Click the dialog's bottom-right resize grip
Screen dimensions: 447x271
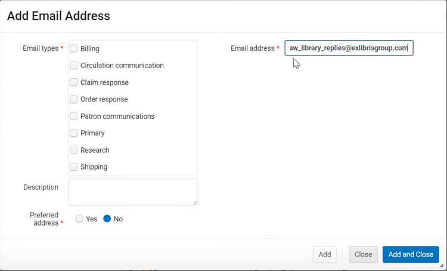442,266
